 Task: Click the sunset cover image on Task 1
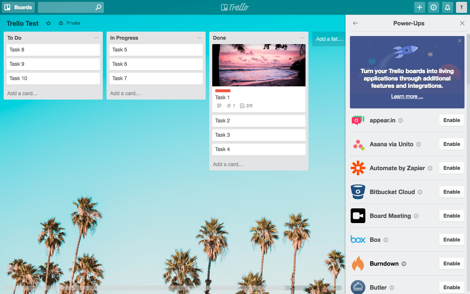click(259, 65)
